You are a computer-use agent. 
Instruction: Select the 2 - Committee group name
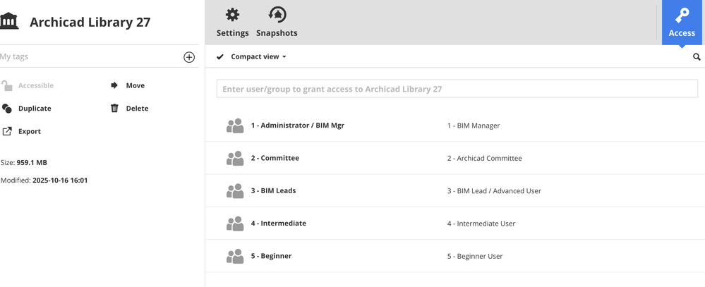click(x=275, y=158)
